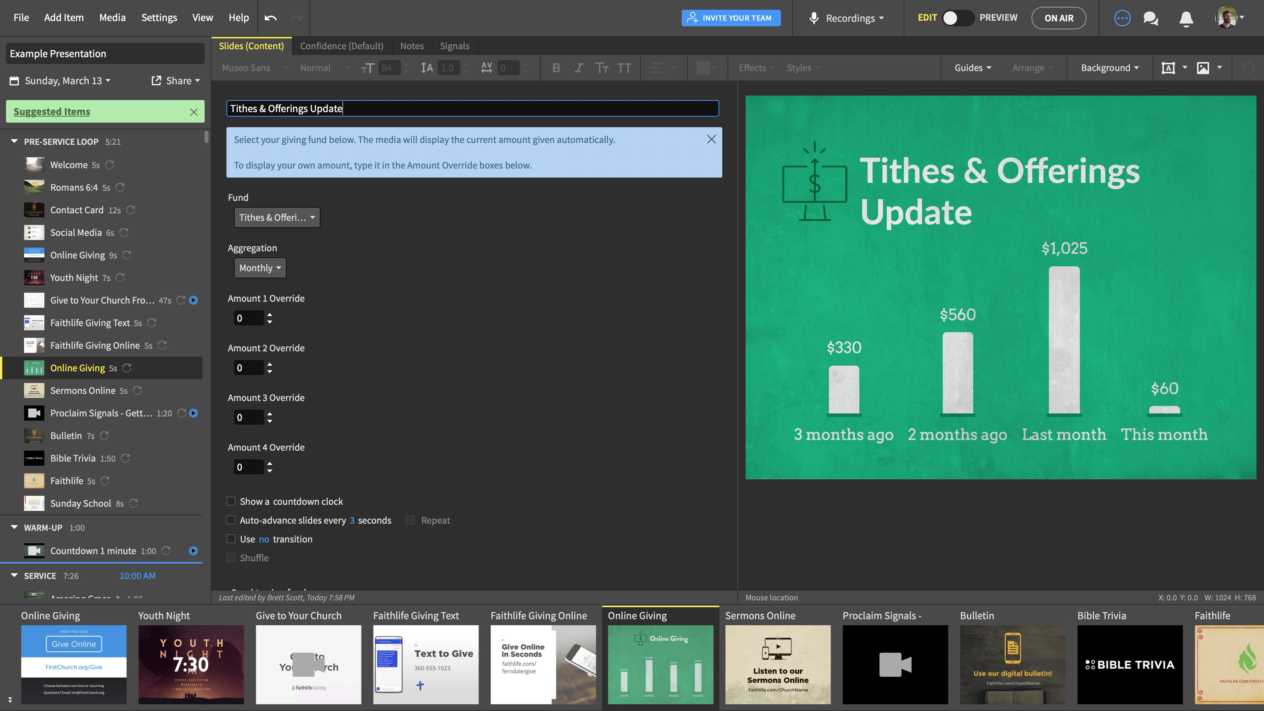Viewport: 1264px width, 711px height.
Task: Switch to Confidence (Default) tab
Action: point(342,46)
